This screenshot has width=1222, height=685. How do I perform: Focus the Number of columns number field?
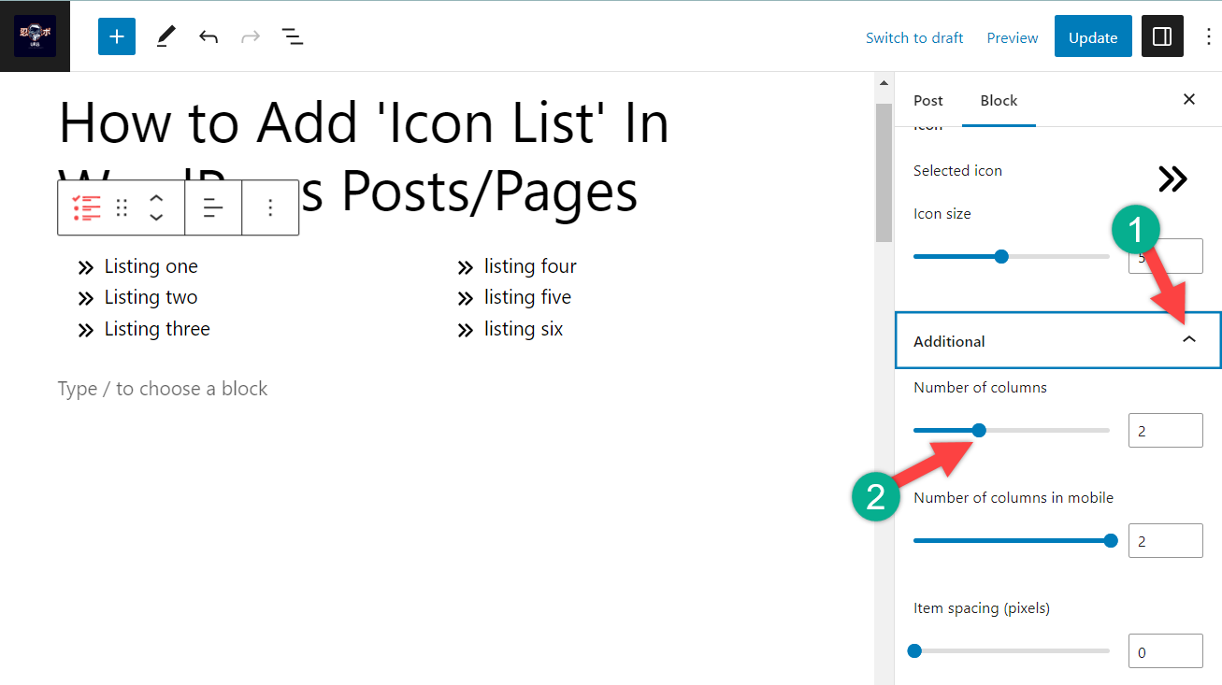1166,430
